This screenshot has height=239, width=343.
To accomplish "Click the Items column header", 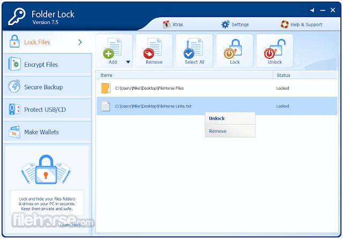I will [x=185, y=75].
